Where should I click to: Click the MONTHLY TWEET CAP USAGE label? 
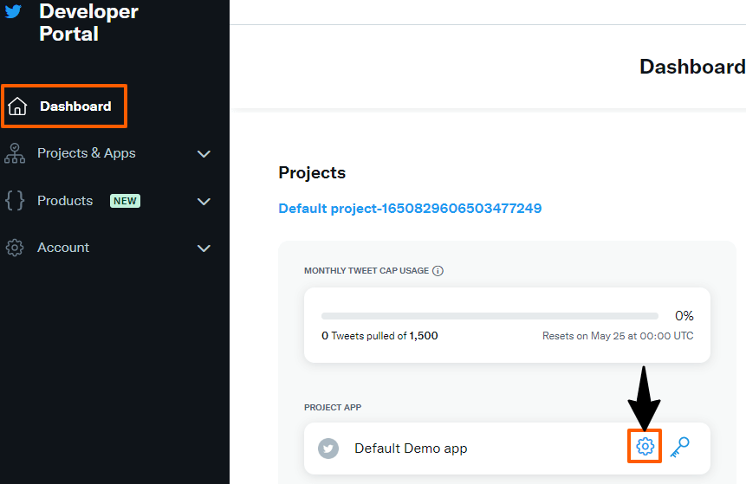point(367,270)
